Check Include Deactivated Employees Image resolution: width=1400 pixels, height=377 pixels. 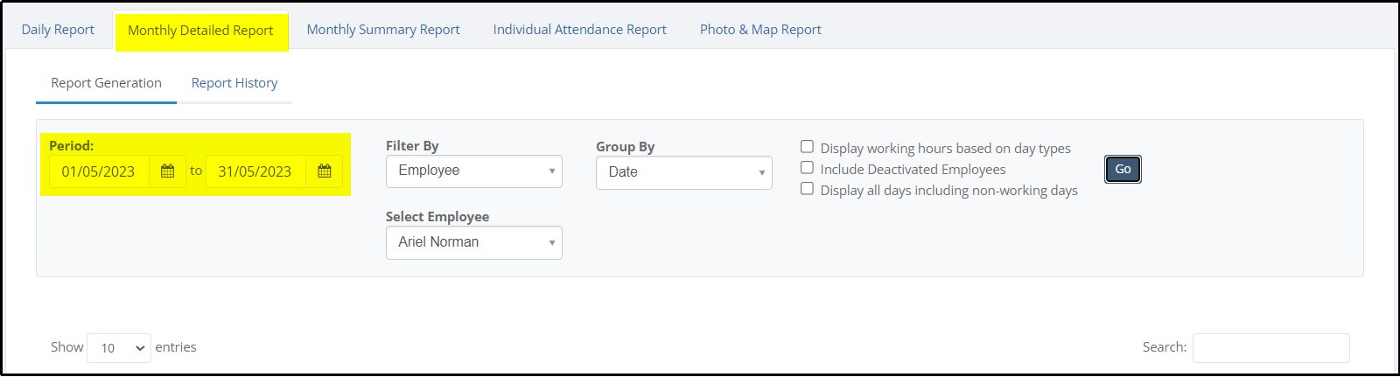[x=807, y=168]
